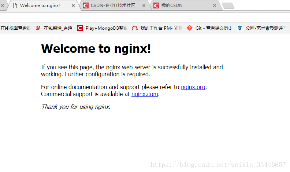The width and height of the screenshot is (290, 172).
Task: Click the CSDN favicon on the 我的CSDN tab
Action: coord(156,6)
